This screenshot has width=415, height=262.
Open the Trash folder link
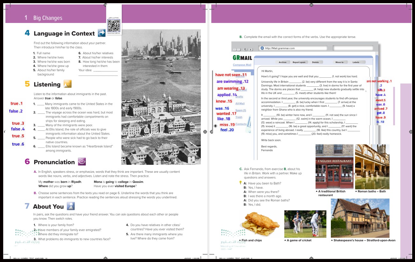tap(239, 117)
